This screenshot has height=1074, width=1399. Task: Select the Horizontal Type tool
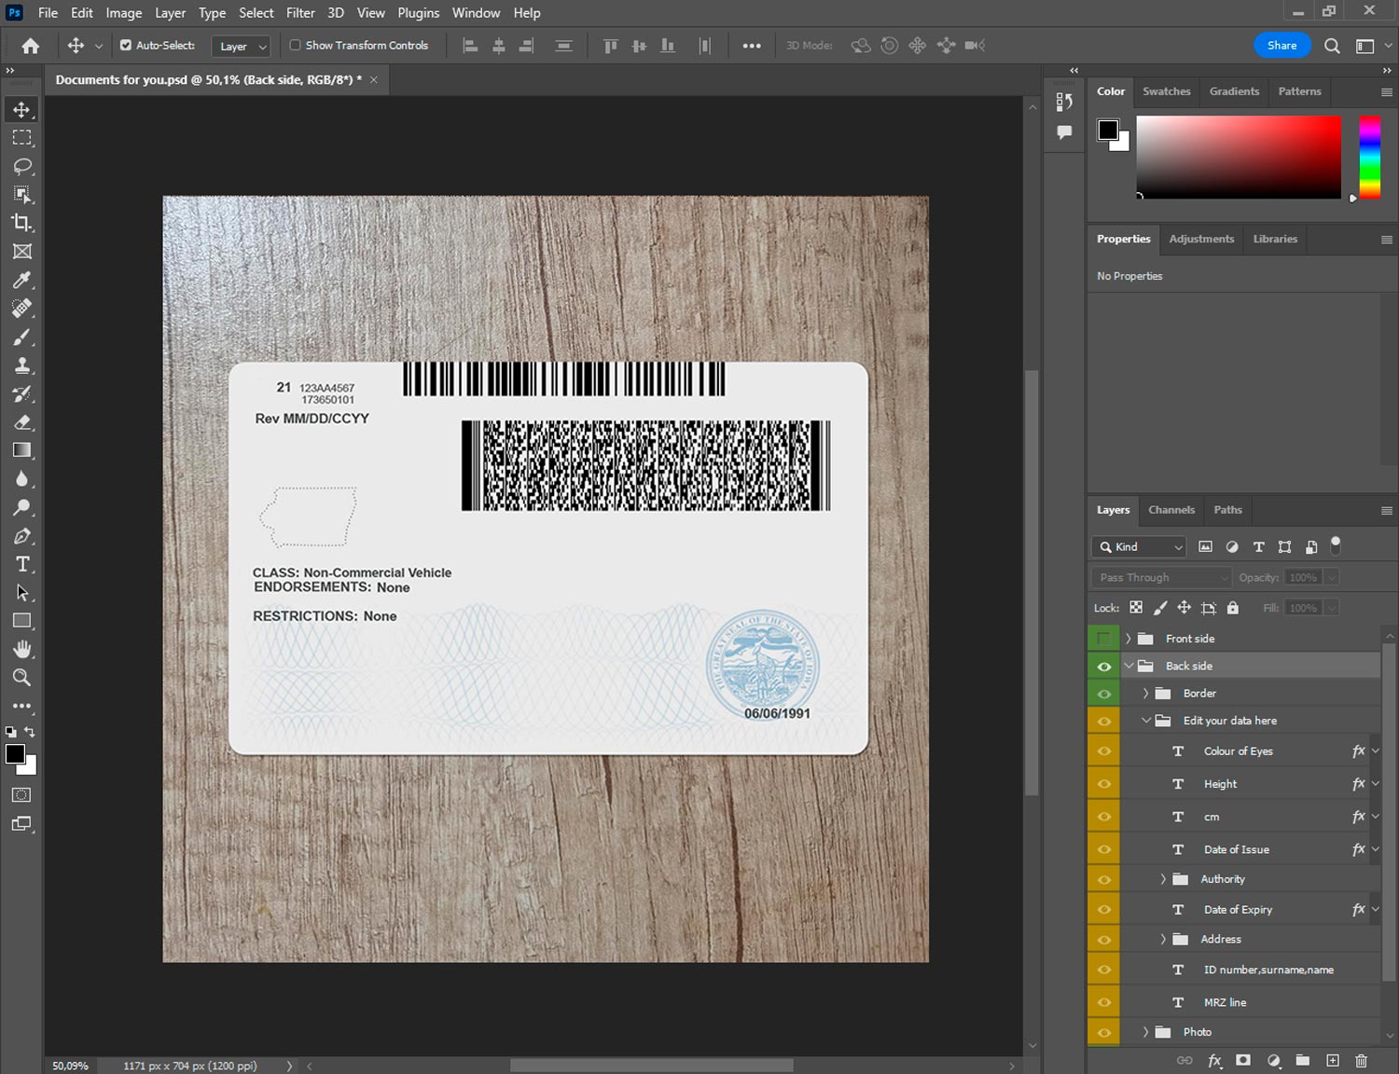22,564
